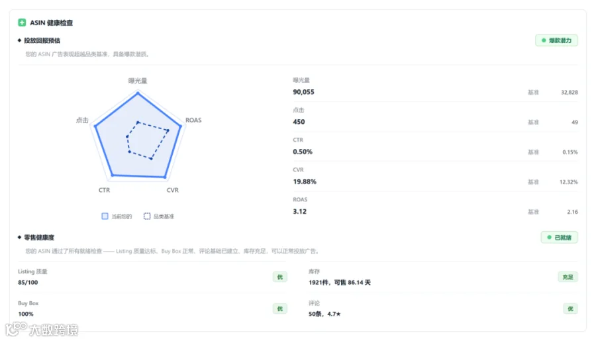Click the 优 badge for Buy Box
596x341 pixels.
tap(279, 309)
